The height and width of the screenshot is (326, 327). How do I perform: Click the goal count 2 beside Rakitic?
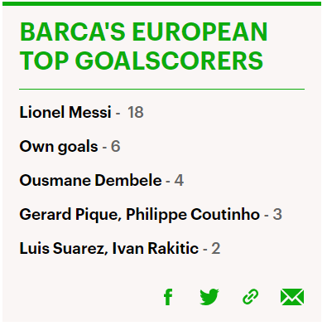[216, 248]
